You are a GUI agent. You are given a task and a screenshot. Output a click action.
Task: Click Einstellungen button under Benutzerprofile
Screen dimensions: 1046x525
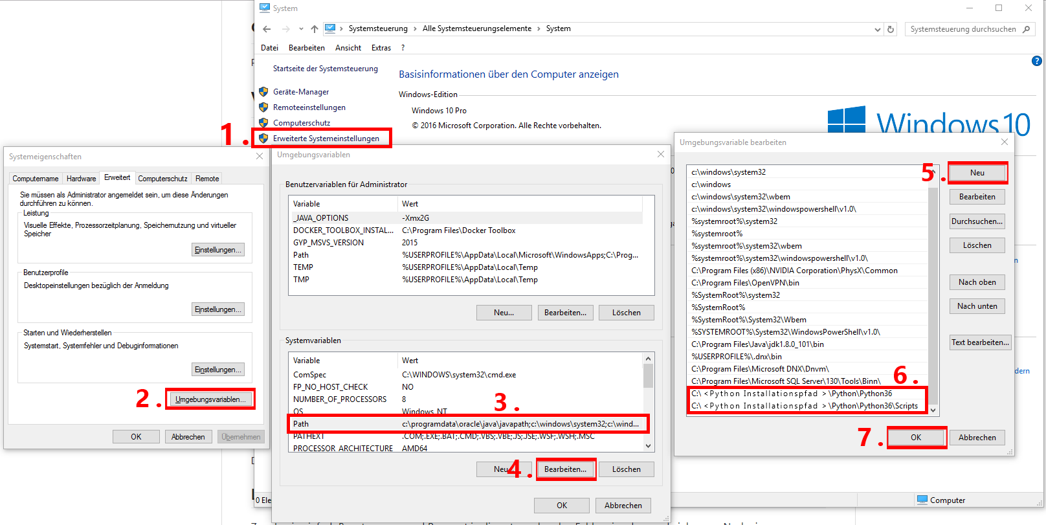coord(218,309)
